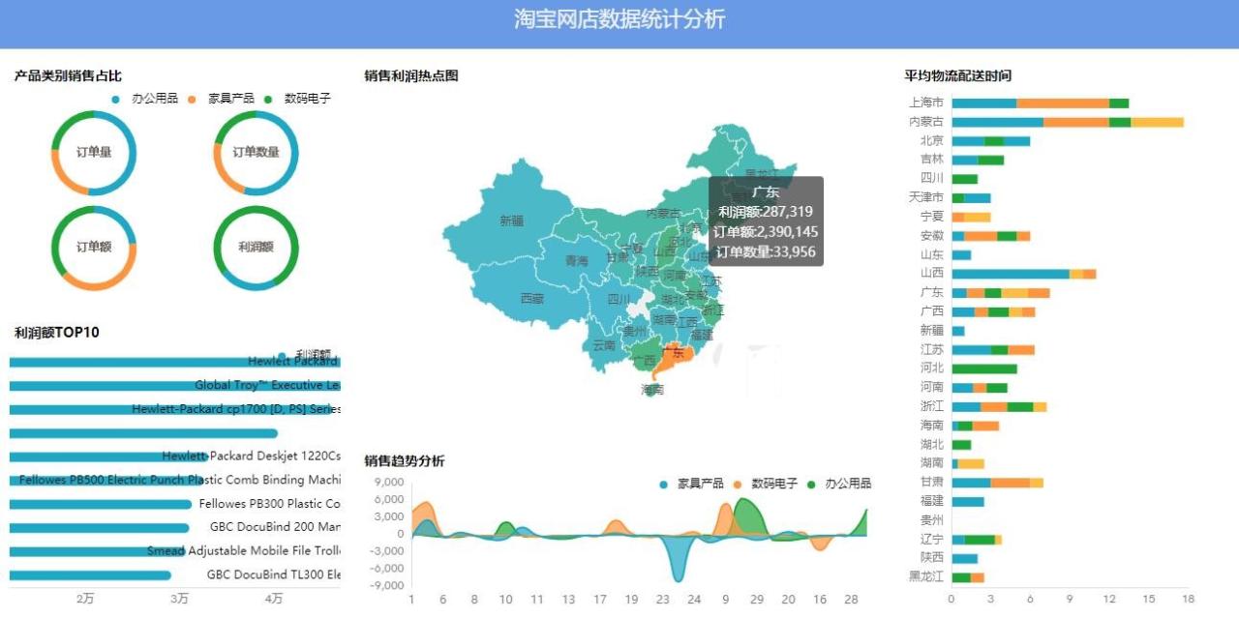Click the 浙江 label in delivery chart
1239x618 pixels.
tap(932, 406)
